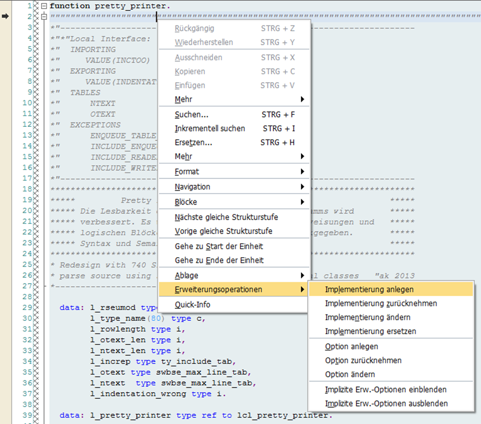Click Wiederherstellen in the context menu

click(x=234, y=42)
